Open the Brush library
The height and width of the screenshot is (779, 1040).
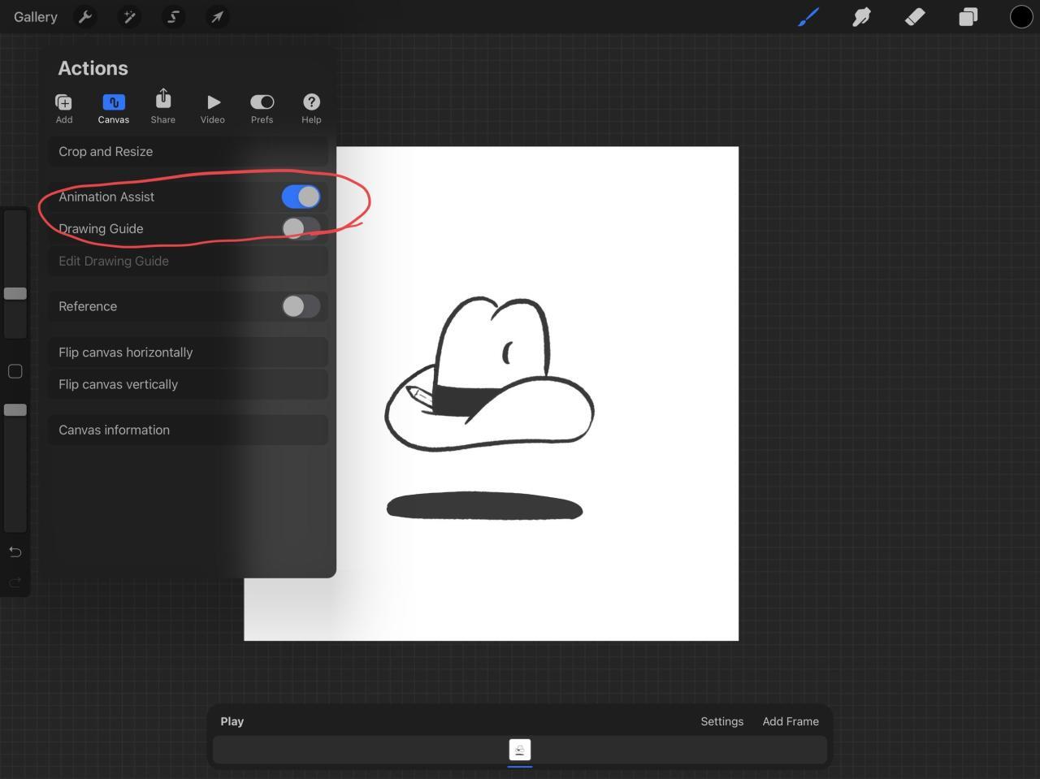(x=808, y=16)
